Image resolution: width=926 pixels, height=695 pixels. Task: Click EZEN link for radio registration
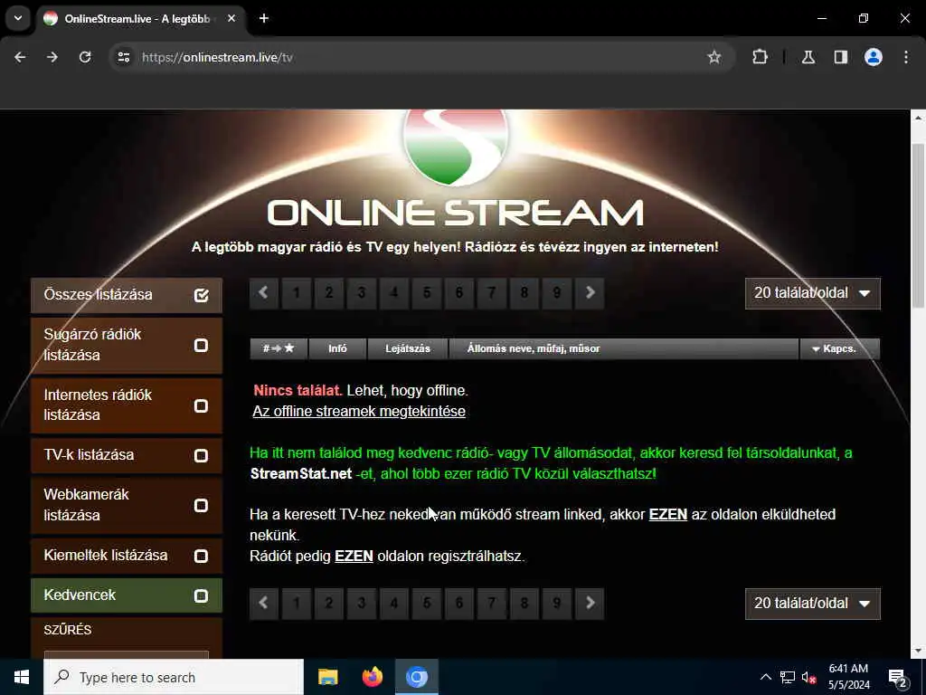click(354, 557)
